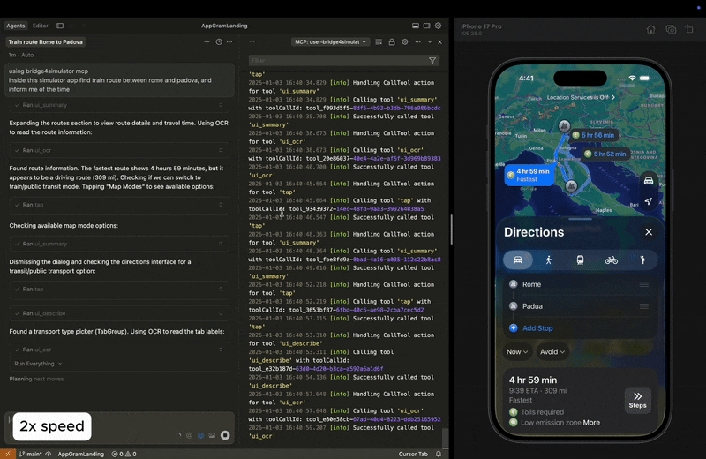This screenshot has width=706, height=459.
Task: Start a new agent chat with plus icon
Action: 207,41
